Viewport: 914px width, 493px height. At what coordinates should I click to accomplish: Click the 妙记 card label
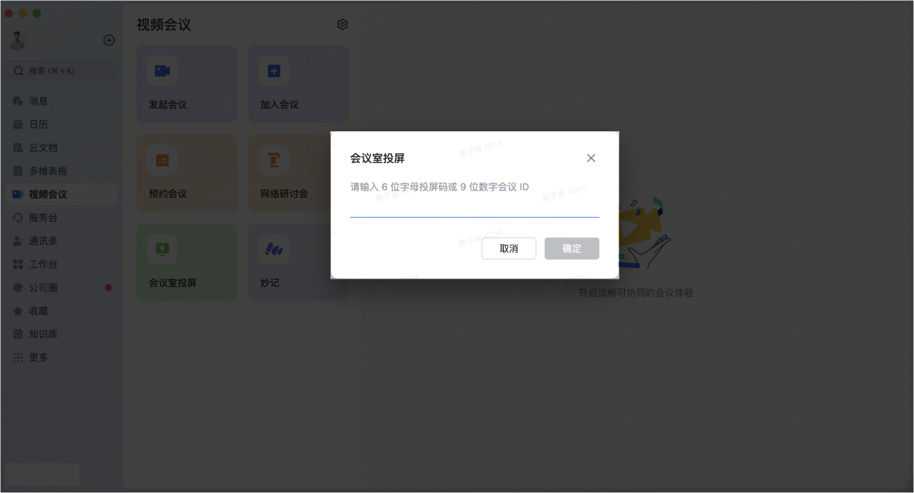coord(270,283)
